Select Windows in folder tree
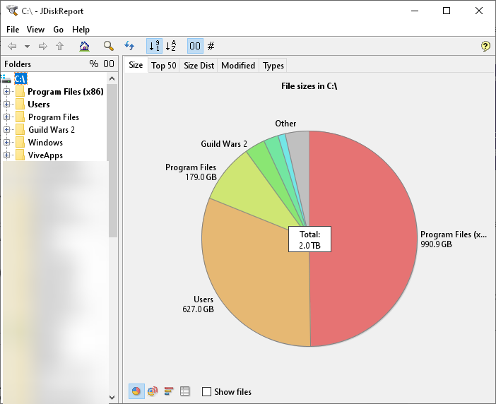Image resolution: width=496 pixels, height=404 pixels. 45,142
